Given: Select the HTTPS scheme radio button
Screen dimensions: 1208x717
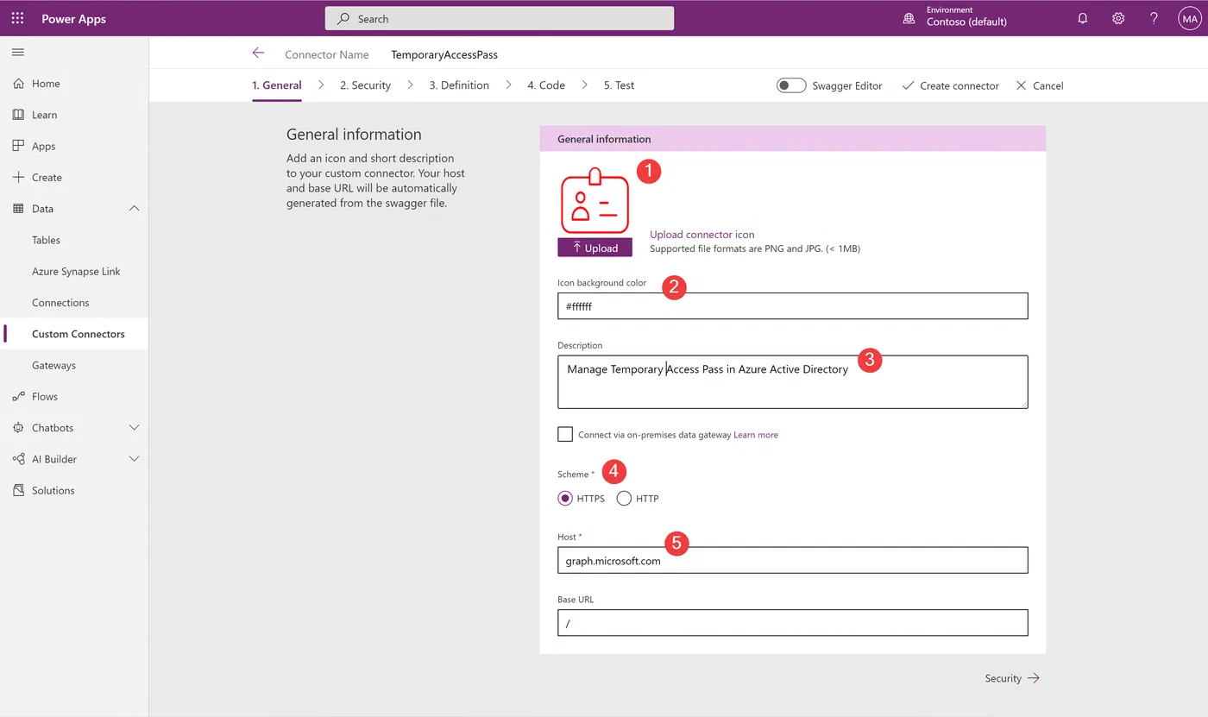Looking at the screenshot, I should click(565, 498).
